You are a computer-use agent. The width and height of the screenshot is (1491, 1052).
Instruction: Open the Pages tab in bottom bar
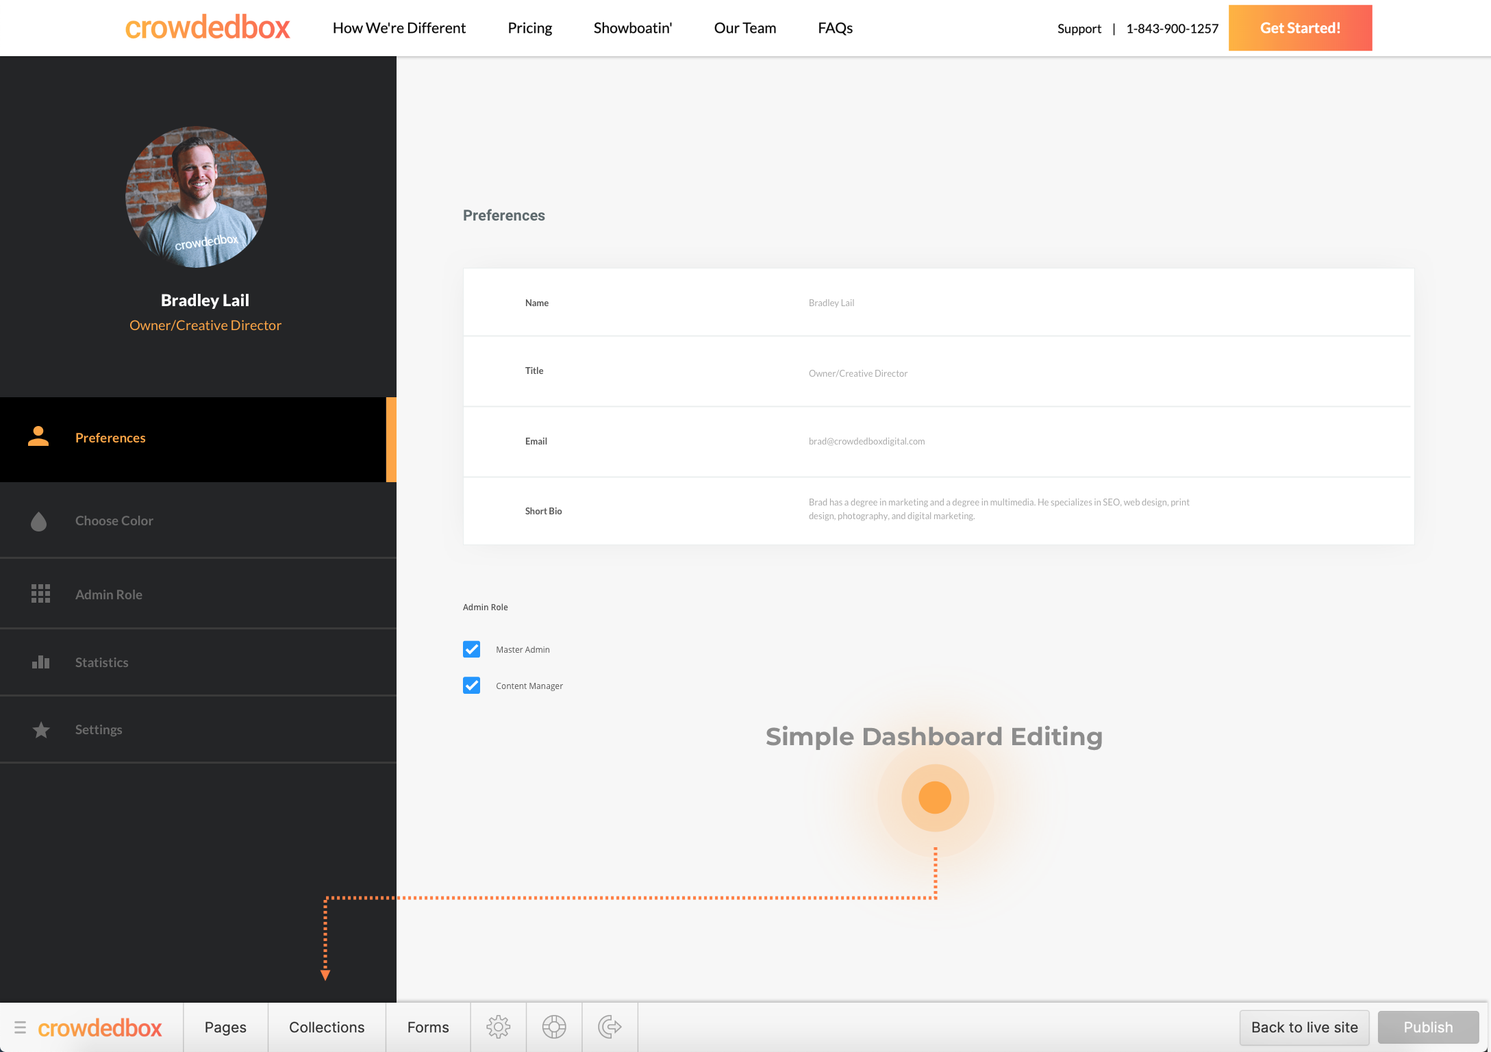225,1027
